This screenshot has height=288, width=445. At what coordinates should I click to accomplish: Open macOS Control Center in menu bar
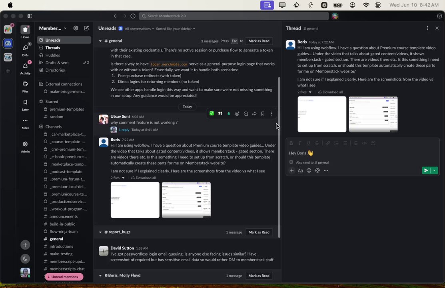coord(378,5)
